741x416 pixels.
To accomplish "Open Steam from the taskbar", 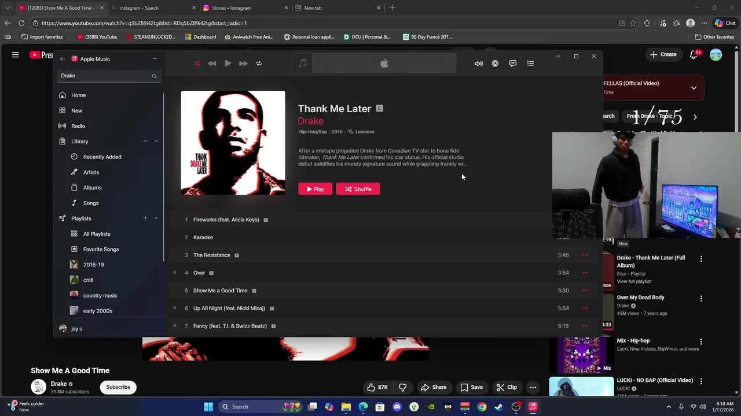I will tap(499, 407).
